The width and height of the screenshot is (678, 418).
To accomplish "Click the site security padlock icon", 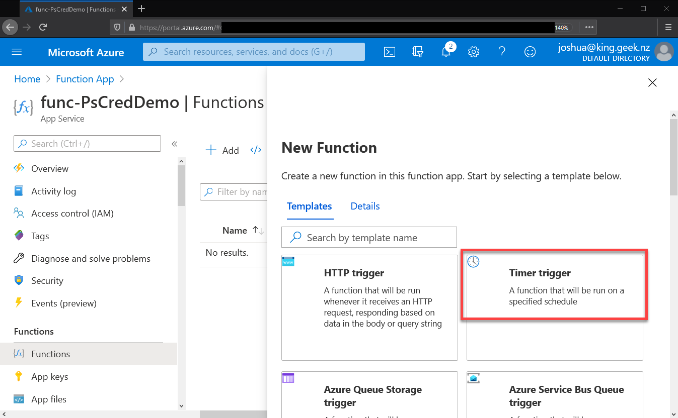I will coord(132,27).
